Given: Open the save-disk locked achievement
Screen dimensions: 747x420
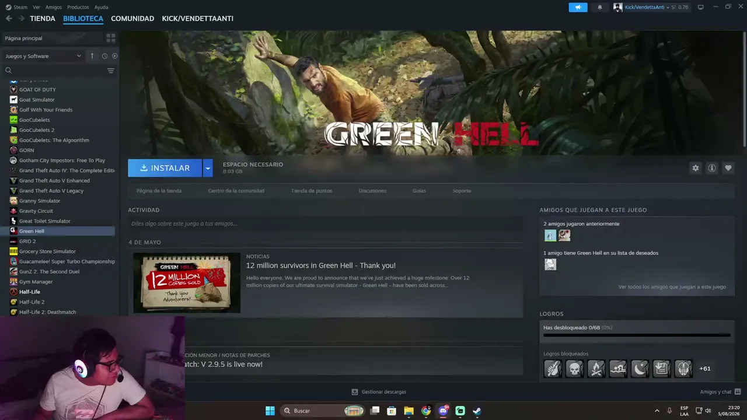Looking at the screenshot, I should (x=661, y=369).
